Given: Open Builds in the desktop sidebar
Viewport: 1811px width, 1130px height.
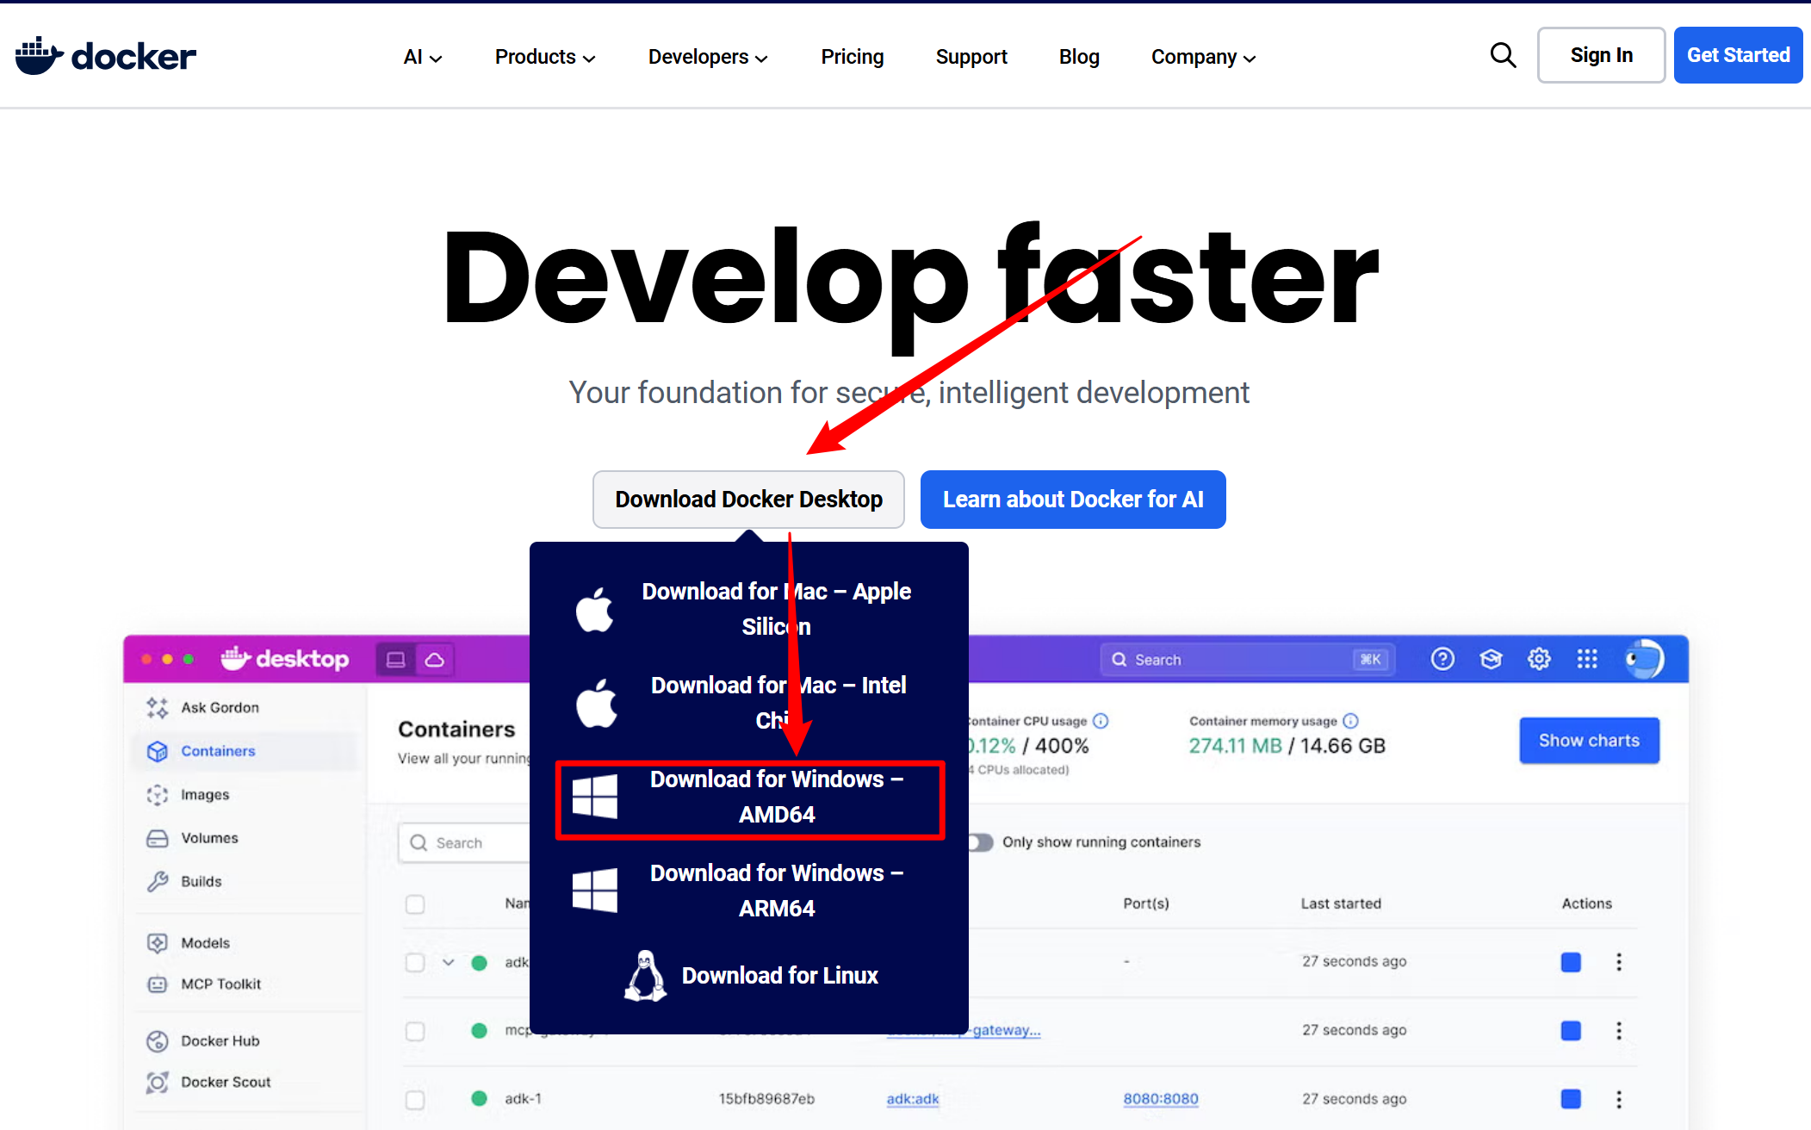Looking at the screenshot, I should (202, 881).
